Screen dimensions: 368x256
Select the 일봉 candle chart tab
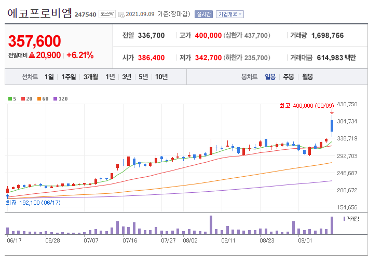pyautogui.click(x=270, y=77)
